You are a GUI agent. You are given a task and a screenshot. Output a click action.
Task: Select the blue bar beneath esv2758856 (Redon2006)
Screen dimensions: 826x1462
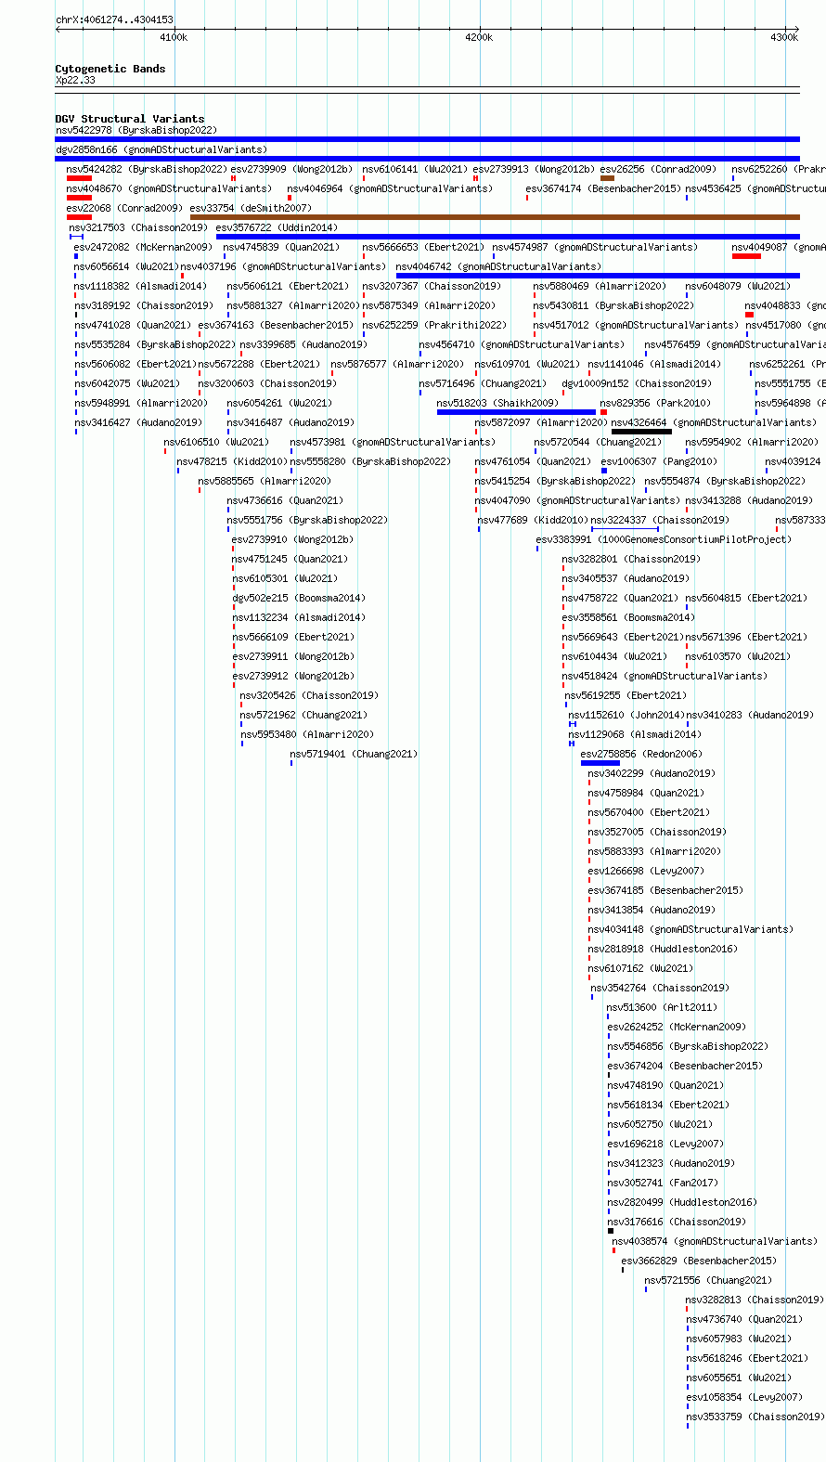600,763
